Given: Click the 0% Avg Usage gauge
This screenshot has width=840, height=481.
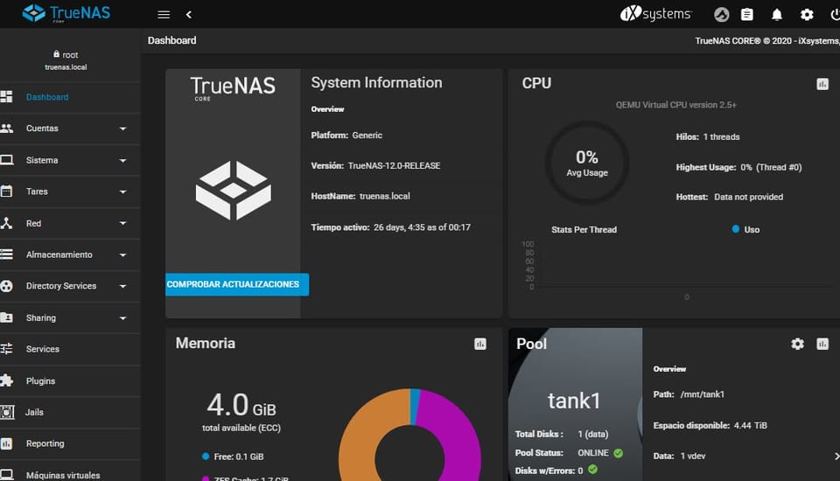Looking at the screenshot, I should coord(587,163).
